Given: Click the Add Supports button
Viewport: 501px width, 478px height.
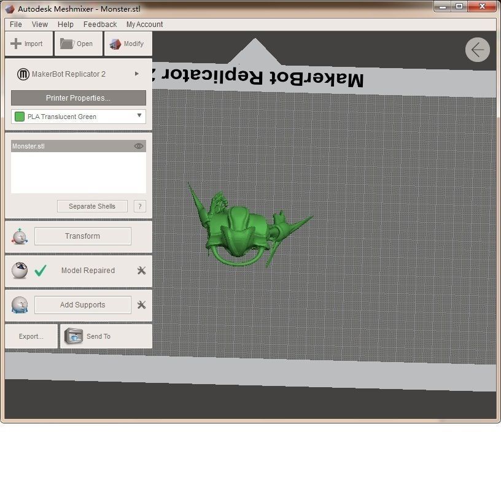Looking at the screenshot, I should [83, 305].
